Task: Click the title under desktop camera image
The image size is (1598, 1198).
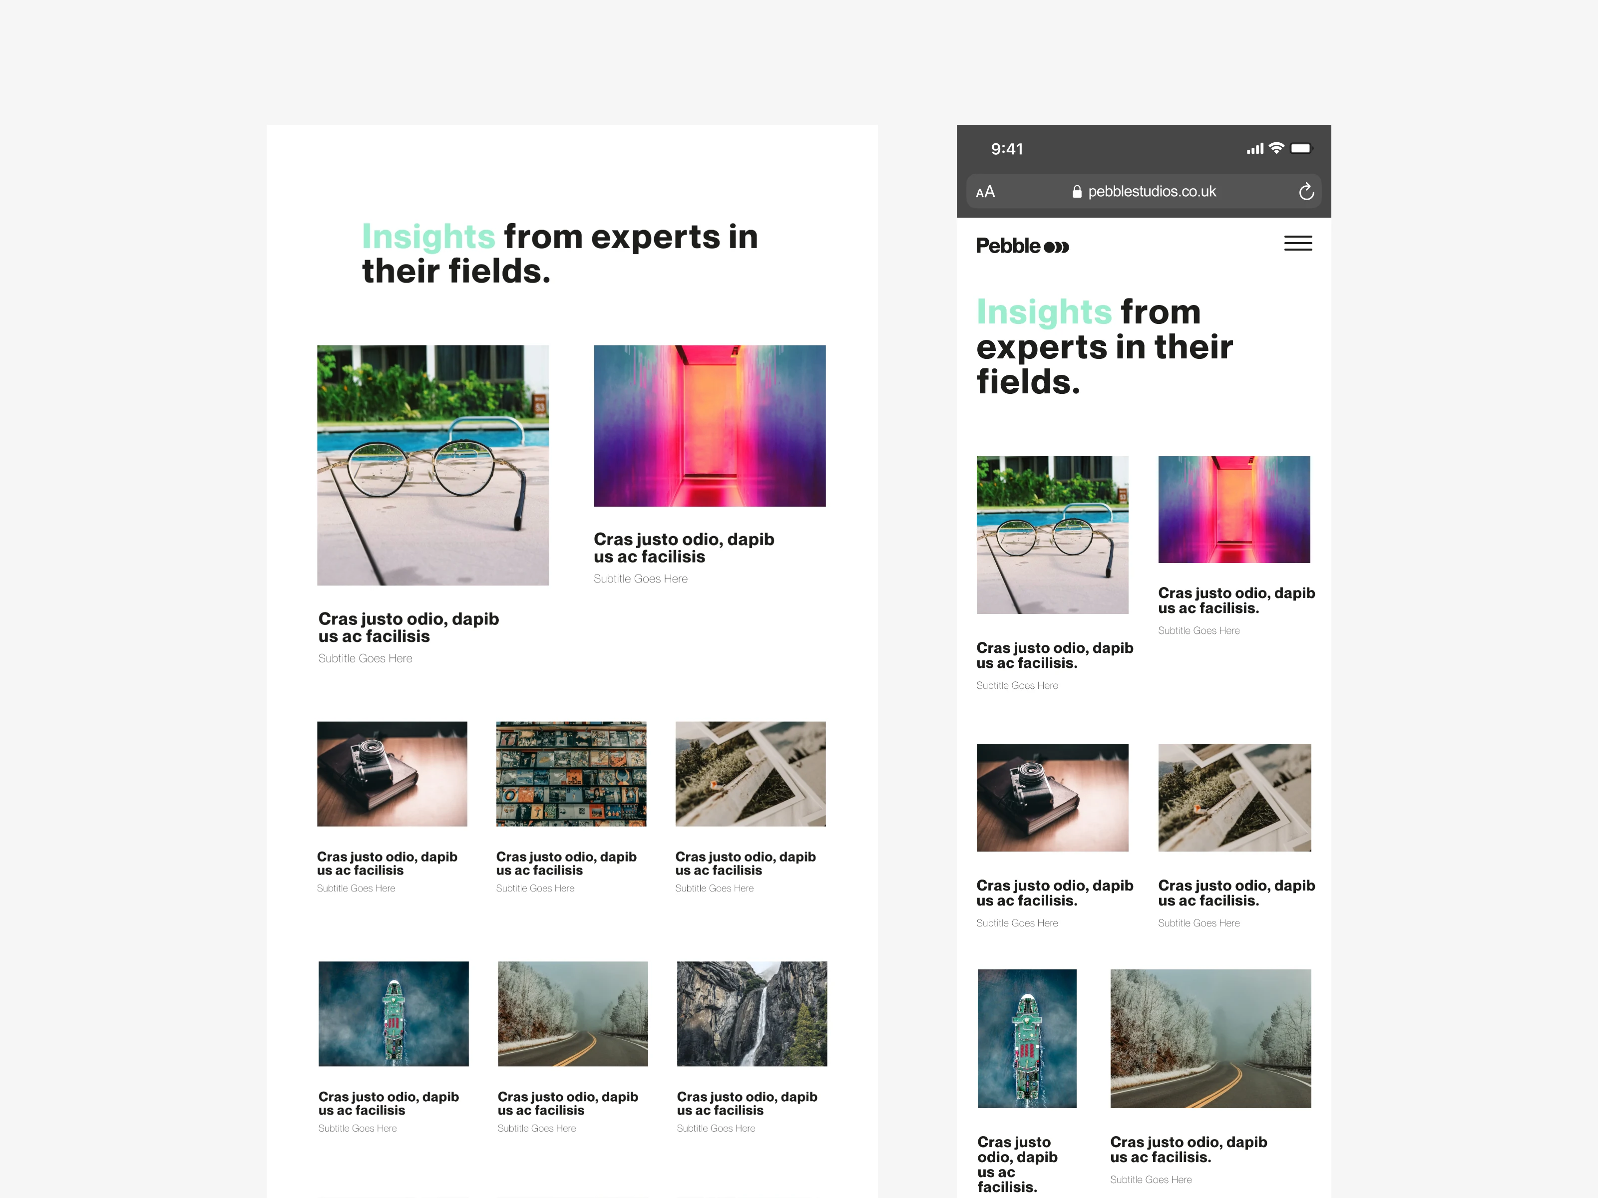Action: tap(387, 864)
